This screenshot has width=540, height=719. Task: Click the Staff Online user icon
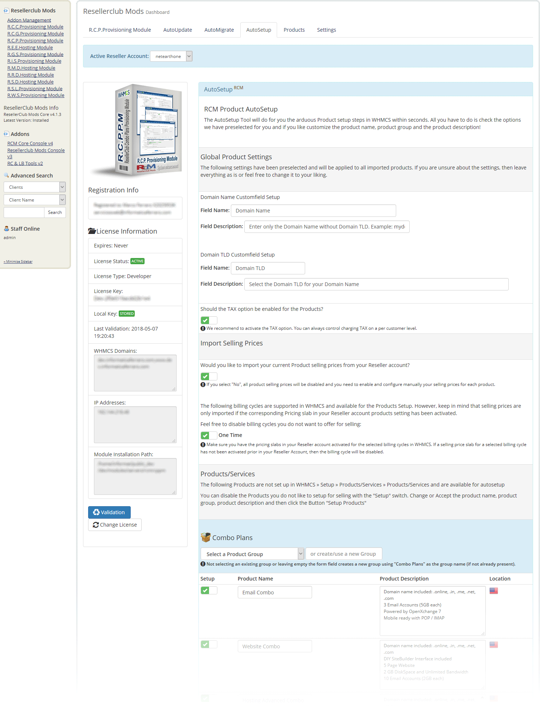6,228
